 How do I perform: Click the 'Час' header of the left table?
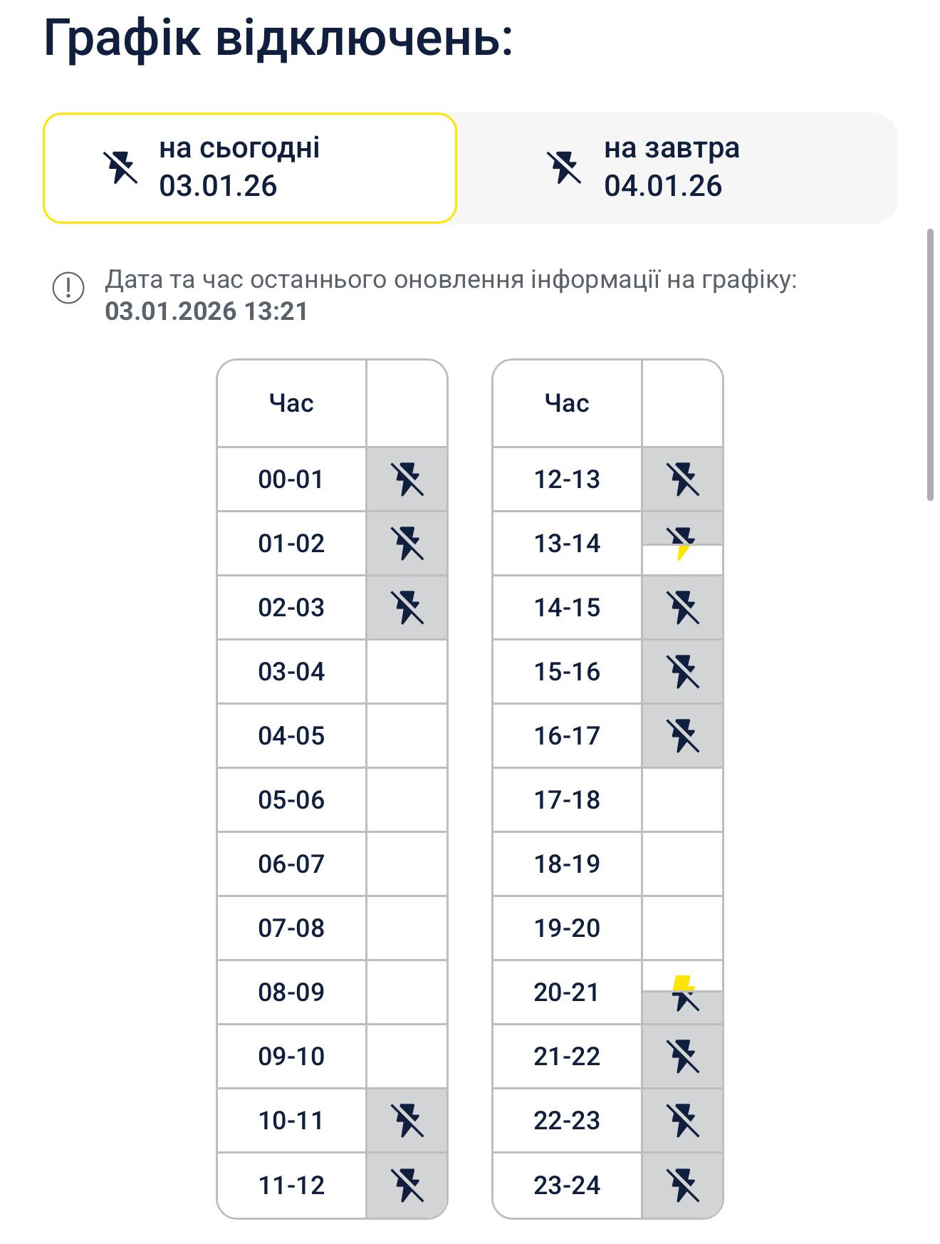coord(291,403)
